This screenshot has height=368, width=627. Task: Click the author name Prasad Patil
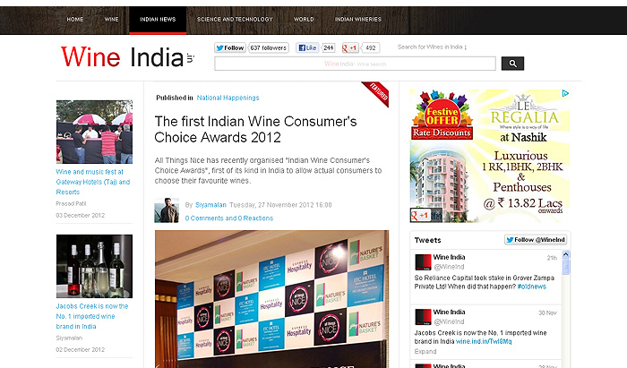click(x=71, y=203)
